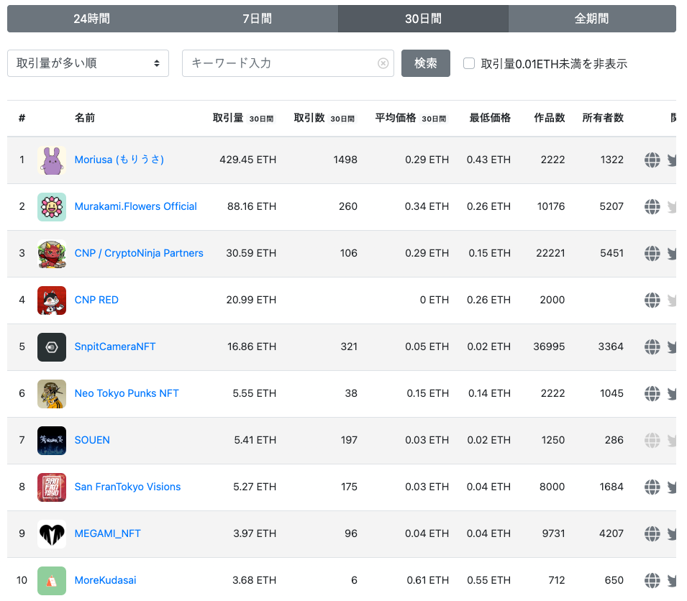Select the 36995 item count cell
687x601 pixels.
pos(549,347)
